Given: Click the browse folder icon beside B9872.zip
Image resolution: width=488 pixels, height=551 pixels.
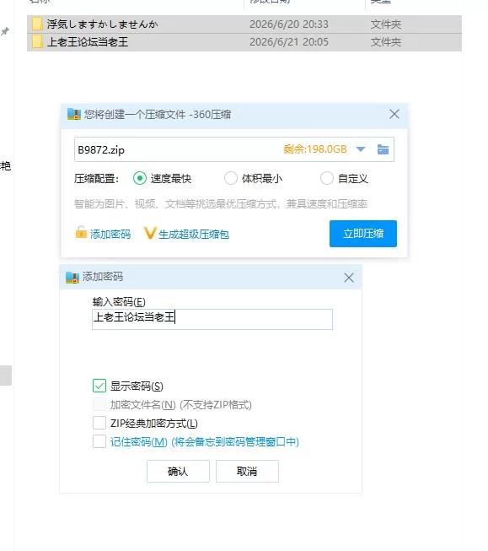Looking at the screenshot, I should click(x=383, y=149).
